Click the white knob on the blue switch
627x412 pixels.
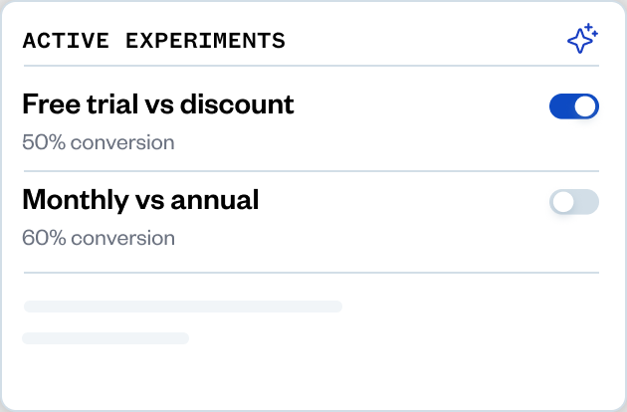click(x=585, y=106)
